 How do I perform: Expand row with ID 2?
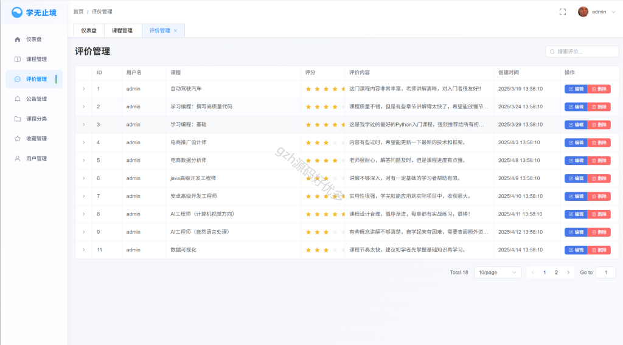(x=83, y=107)
